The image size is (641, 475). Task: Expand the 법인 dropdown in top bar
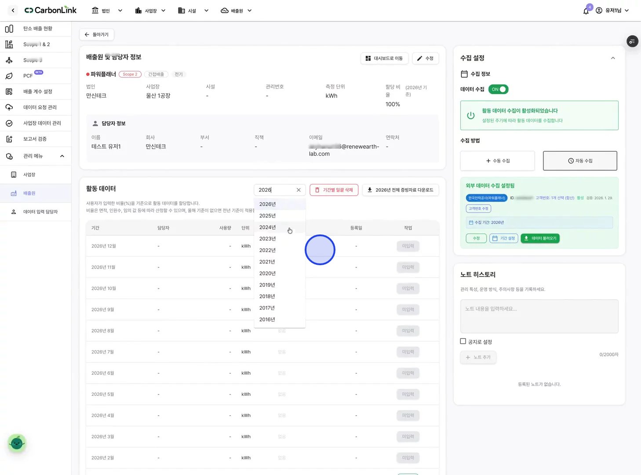tap(107, 11)
